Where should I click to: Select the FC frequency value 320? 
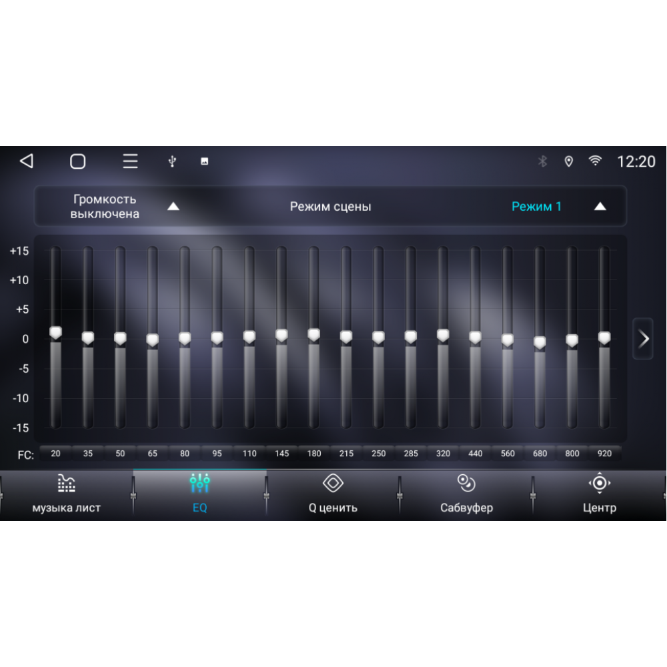[x=443, y=454]
